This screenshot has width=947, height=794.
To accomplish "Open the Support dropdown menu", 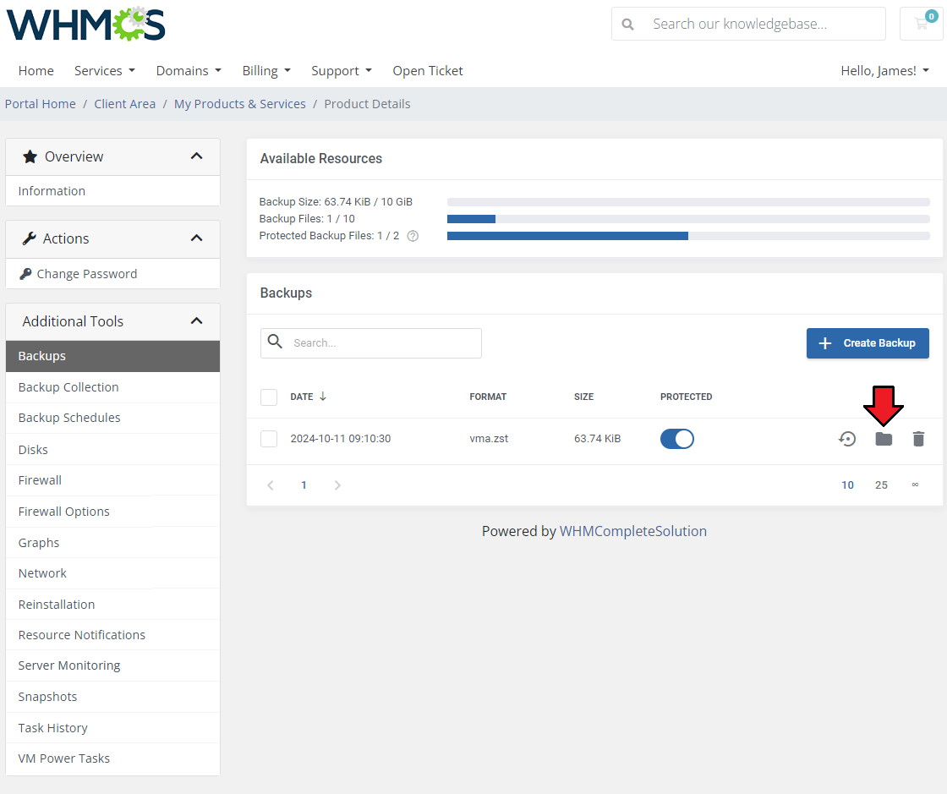I will [x=342, y=71].
